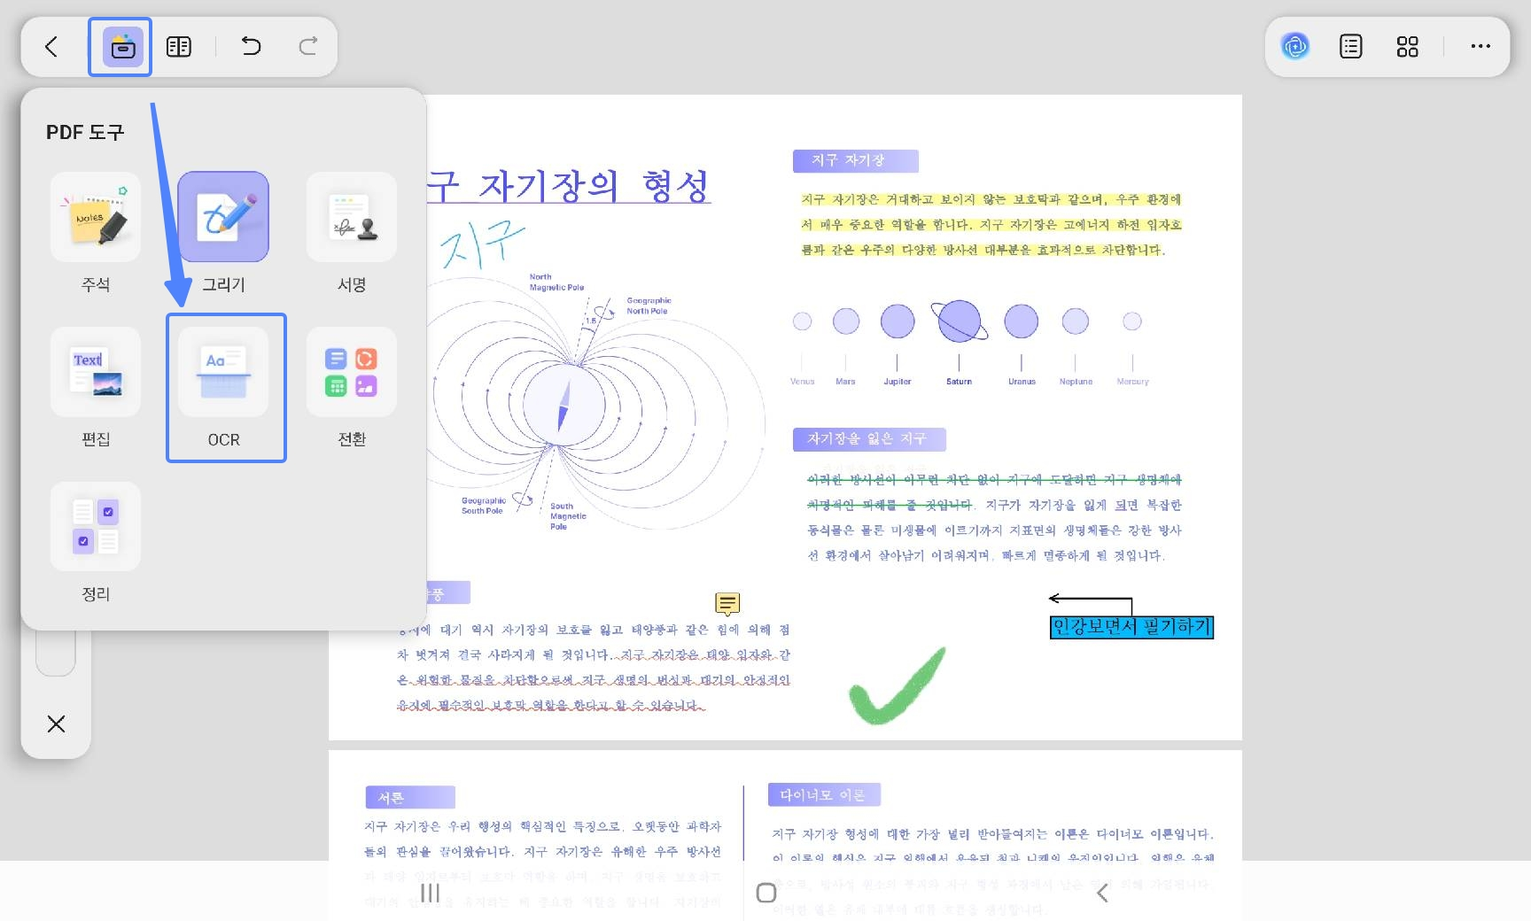Click the Jupiter label

(x=898, y=382)
